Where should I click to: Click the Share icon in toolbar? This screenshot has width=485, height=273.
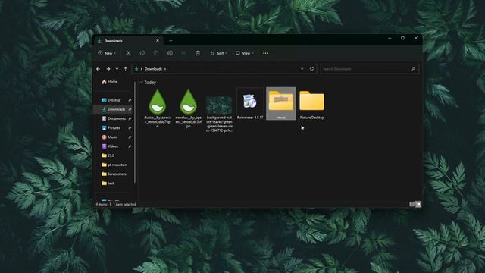pos(183,53)
